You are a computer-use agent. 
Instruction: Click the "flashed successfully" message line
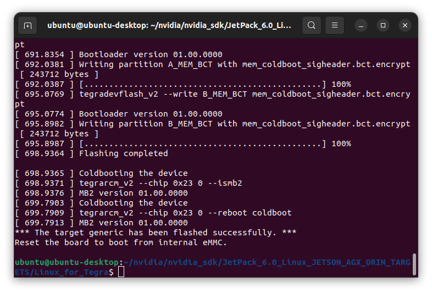tap(156, 233)
